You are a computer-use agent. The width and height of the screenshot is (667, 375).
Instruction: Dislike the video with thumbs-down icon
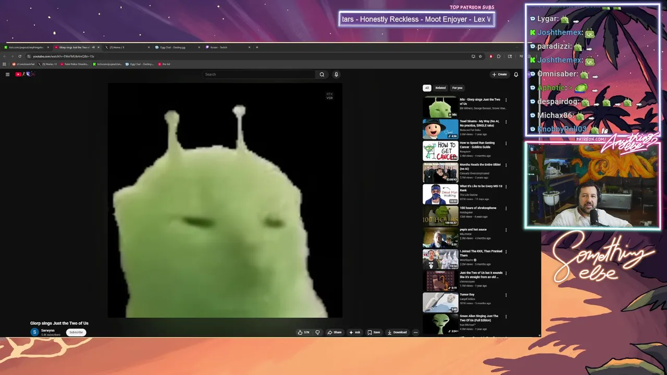coord(317,332)
